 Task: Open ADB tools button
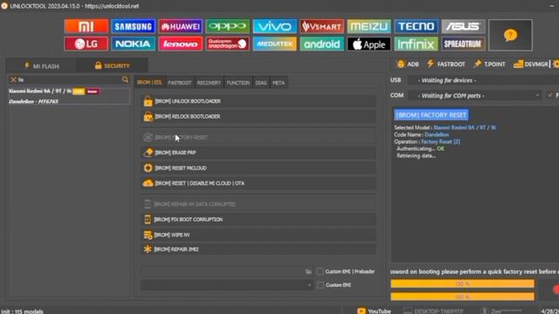click(408, 64)
